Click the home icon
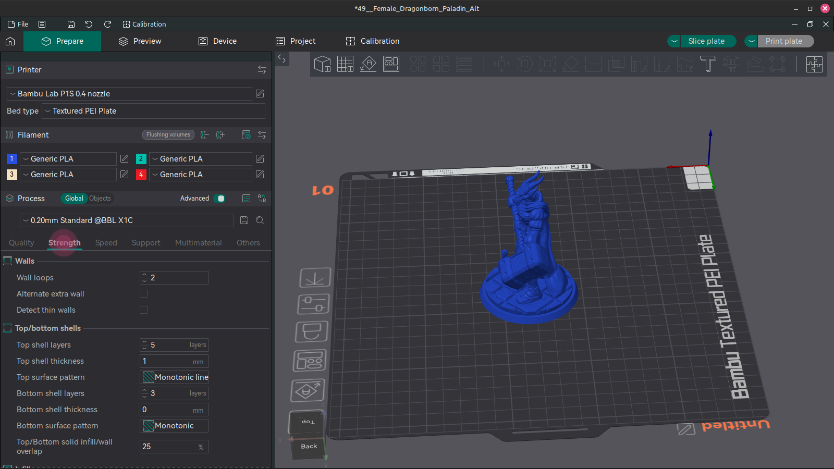This screenshot has width=834, height=469. click(x=10, y=41)
